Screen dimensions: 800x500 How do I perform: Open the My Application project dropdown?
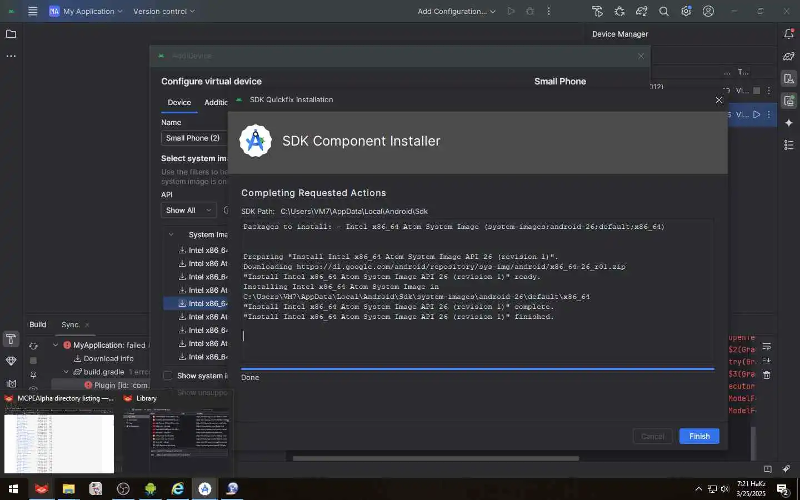coord(86,11)
